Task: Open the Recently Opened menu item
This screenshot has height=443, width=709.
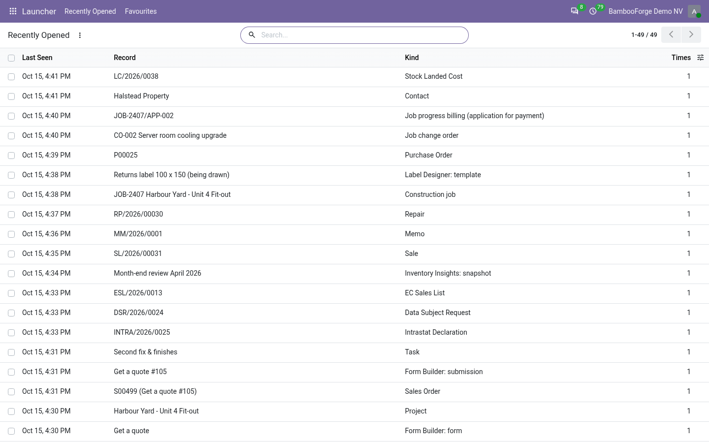Action: click(x=90, y=11)
